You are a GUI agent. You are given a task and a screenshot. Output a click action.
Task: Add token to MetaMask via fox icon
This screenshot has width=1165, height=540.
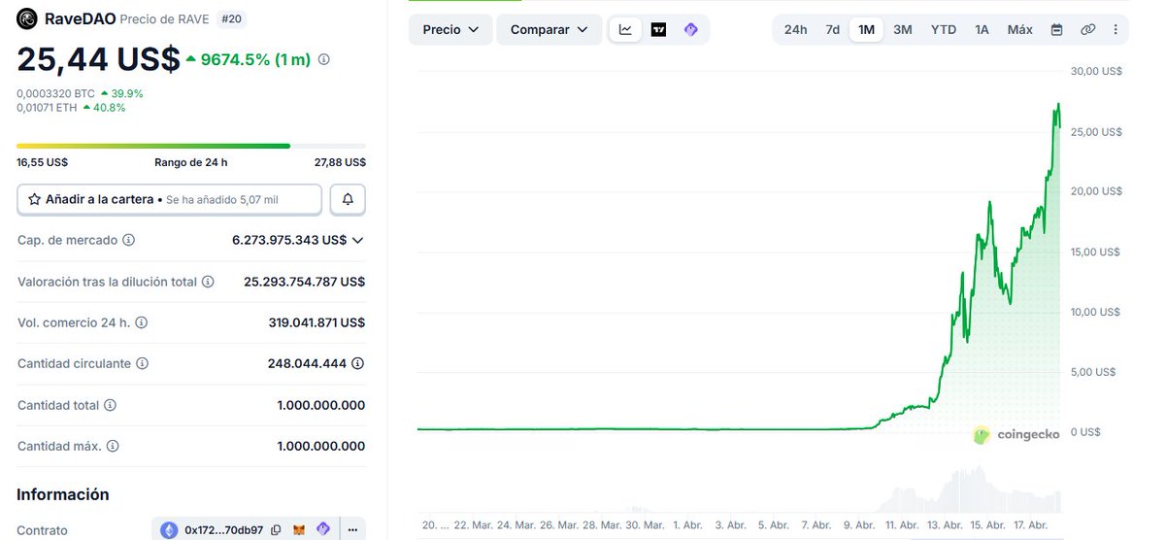301,530
